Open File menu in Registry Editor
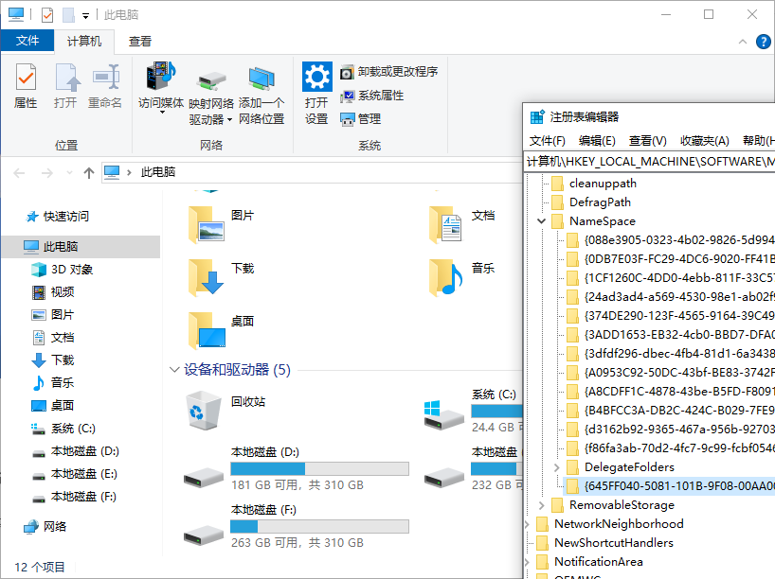Screen dimensions: 775x579 click(548, 141)
